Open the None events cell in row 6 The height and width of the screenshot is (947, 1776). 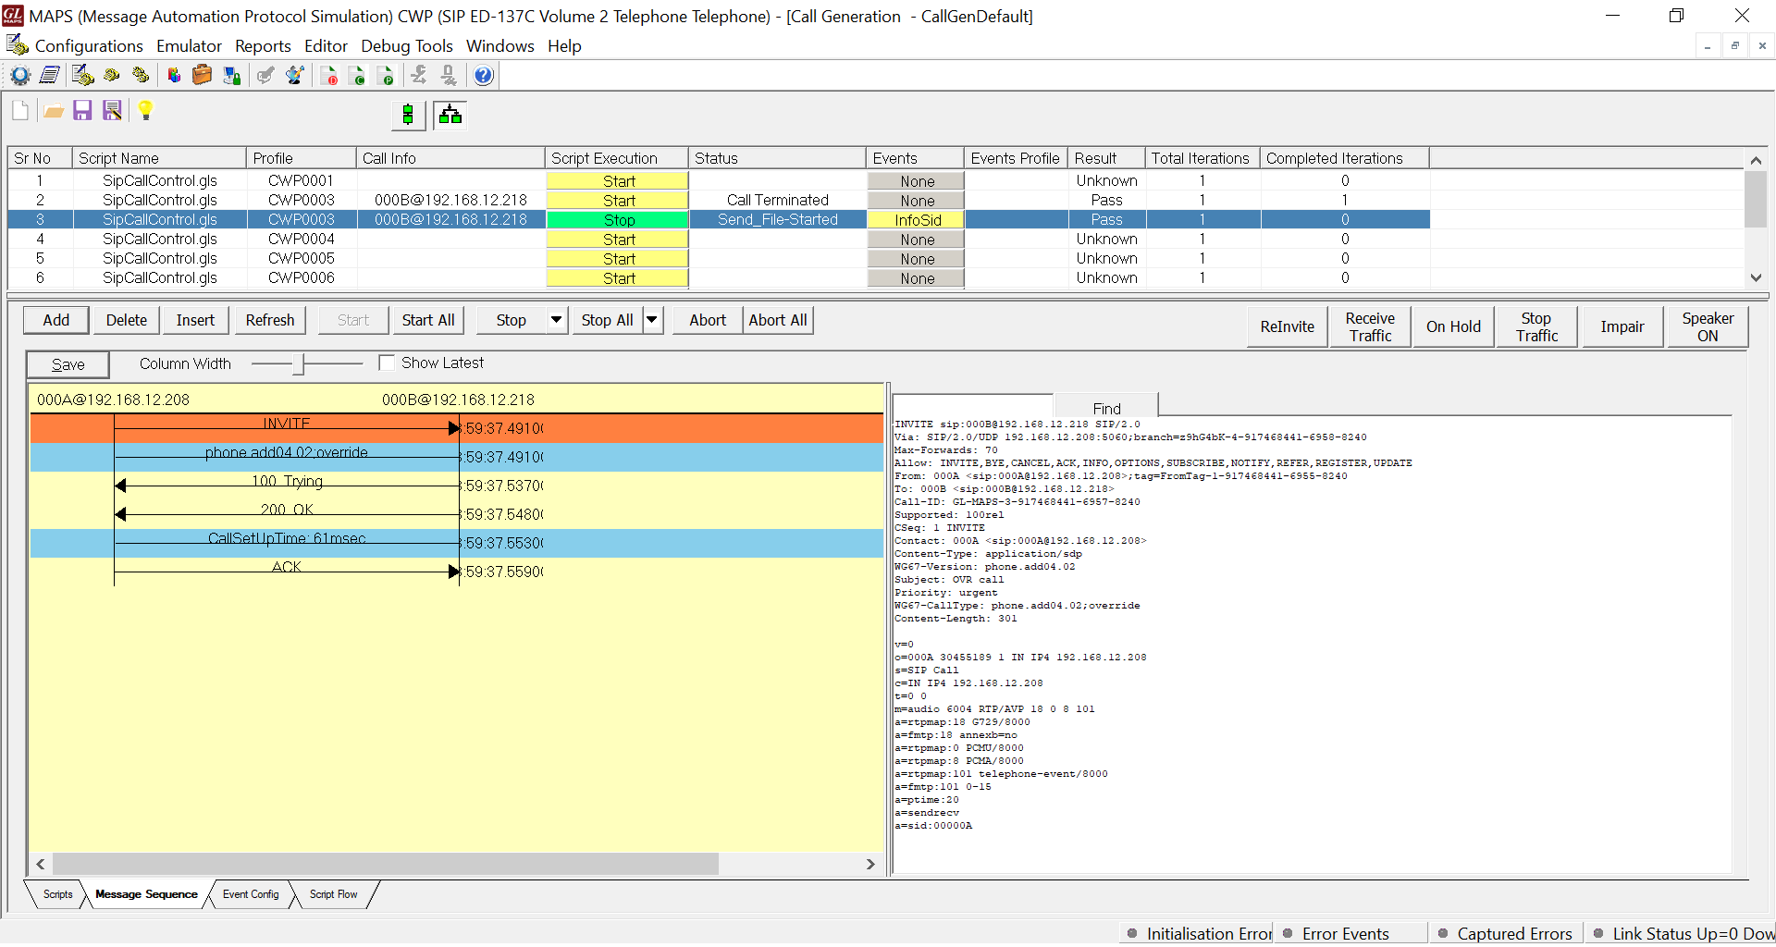click(917, 278)
